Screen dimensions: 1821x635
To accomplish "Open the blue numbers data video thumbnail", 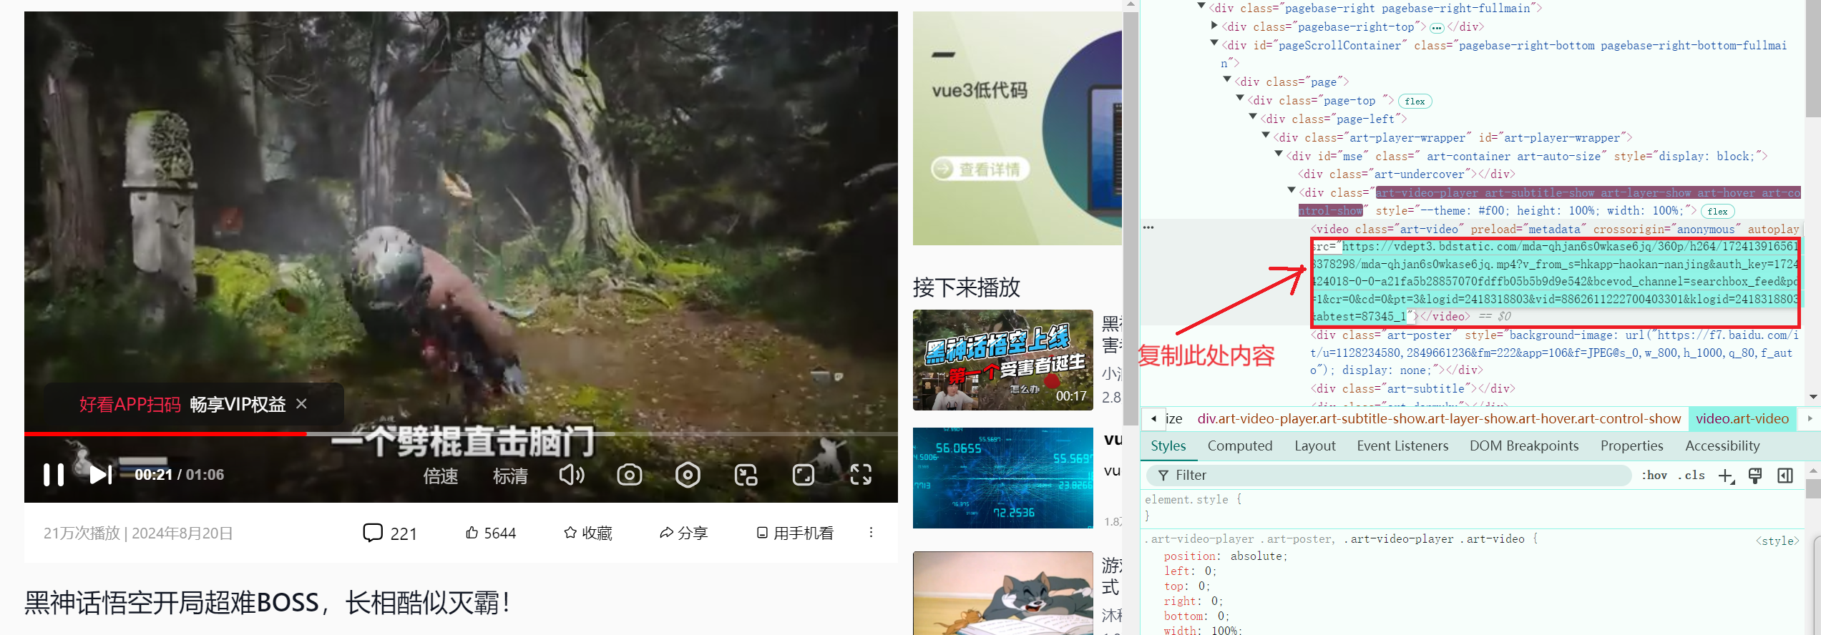I will click(x=1003, y=478).
